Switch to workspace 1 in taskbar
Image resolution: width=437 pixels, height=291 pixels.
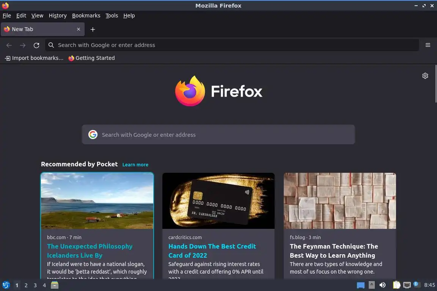[17, 285]
